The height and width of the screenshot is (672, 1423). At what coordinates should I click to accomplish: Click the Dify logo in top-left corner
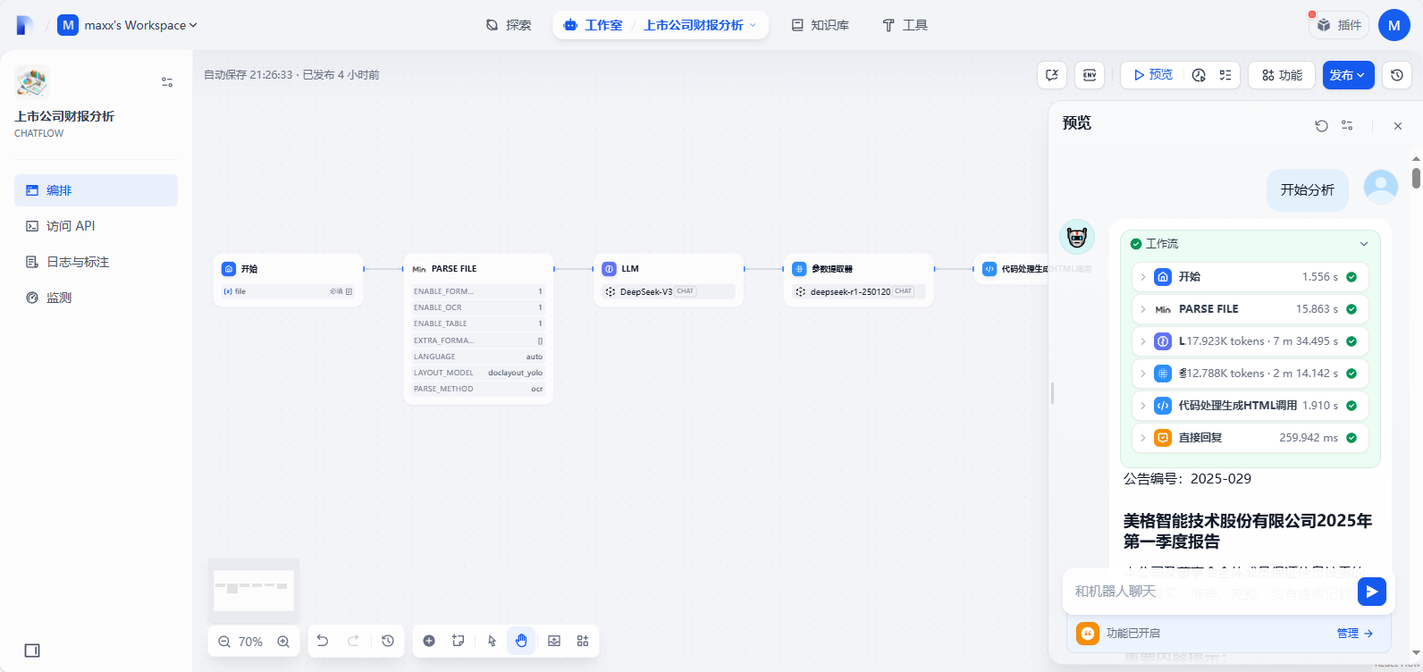pyautogui.click(x=25, y=25)
